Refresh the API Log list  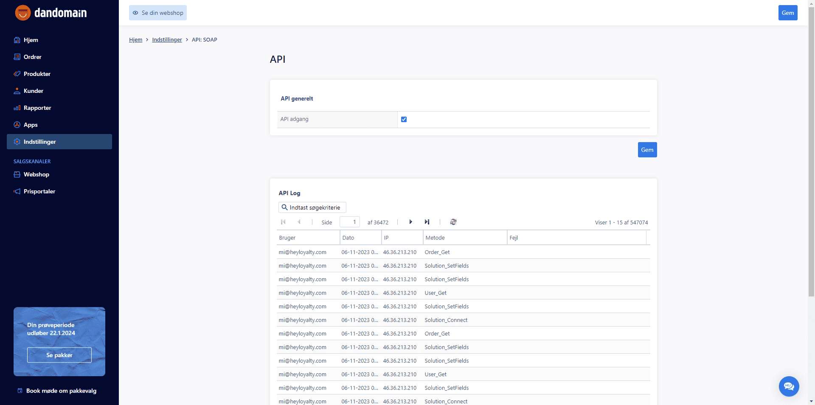coord(453,222)
